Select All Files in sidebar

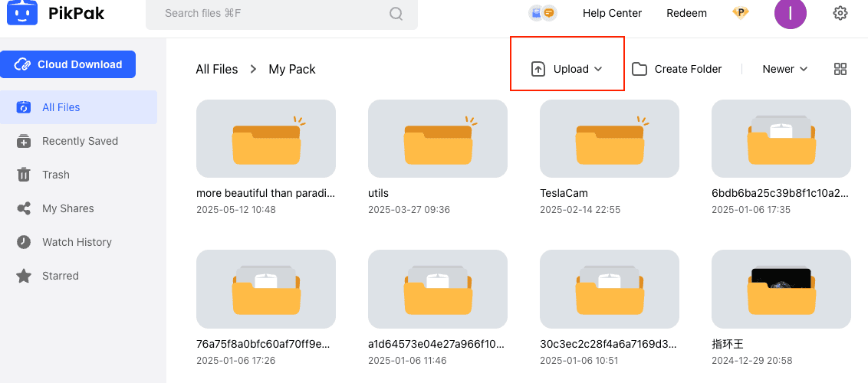(79, 107)
